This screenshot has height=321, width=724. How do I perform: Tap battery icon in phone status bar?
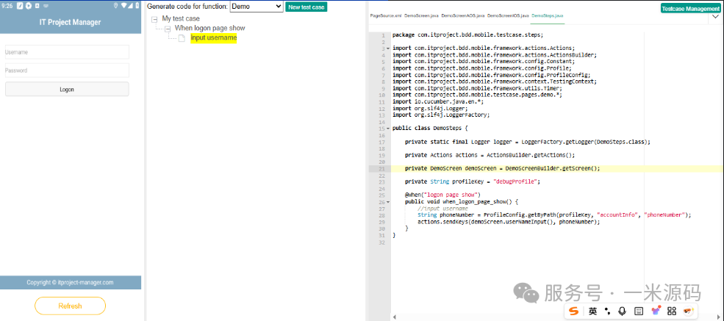(137, 6)
